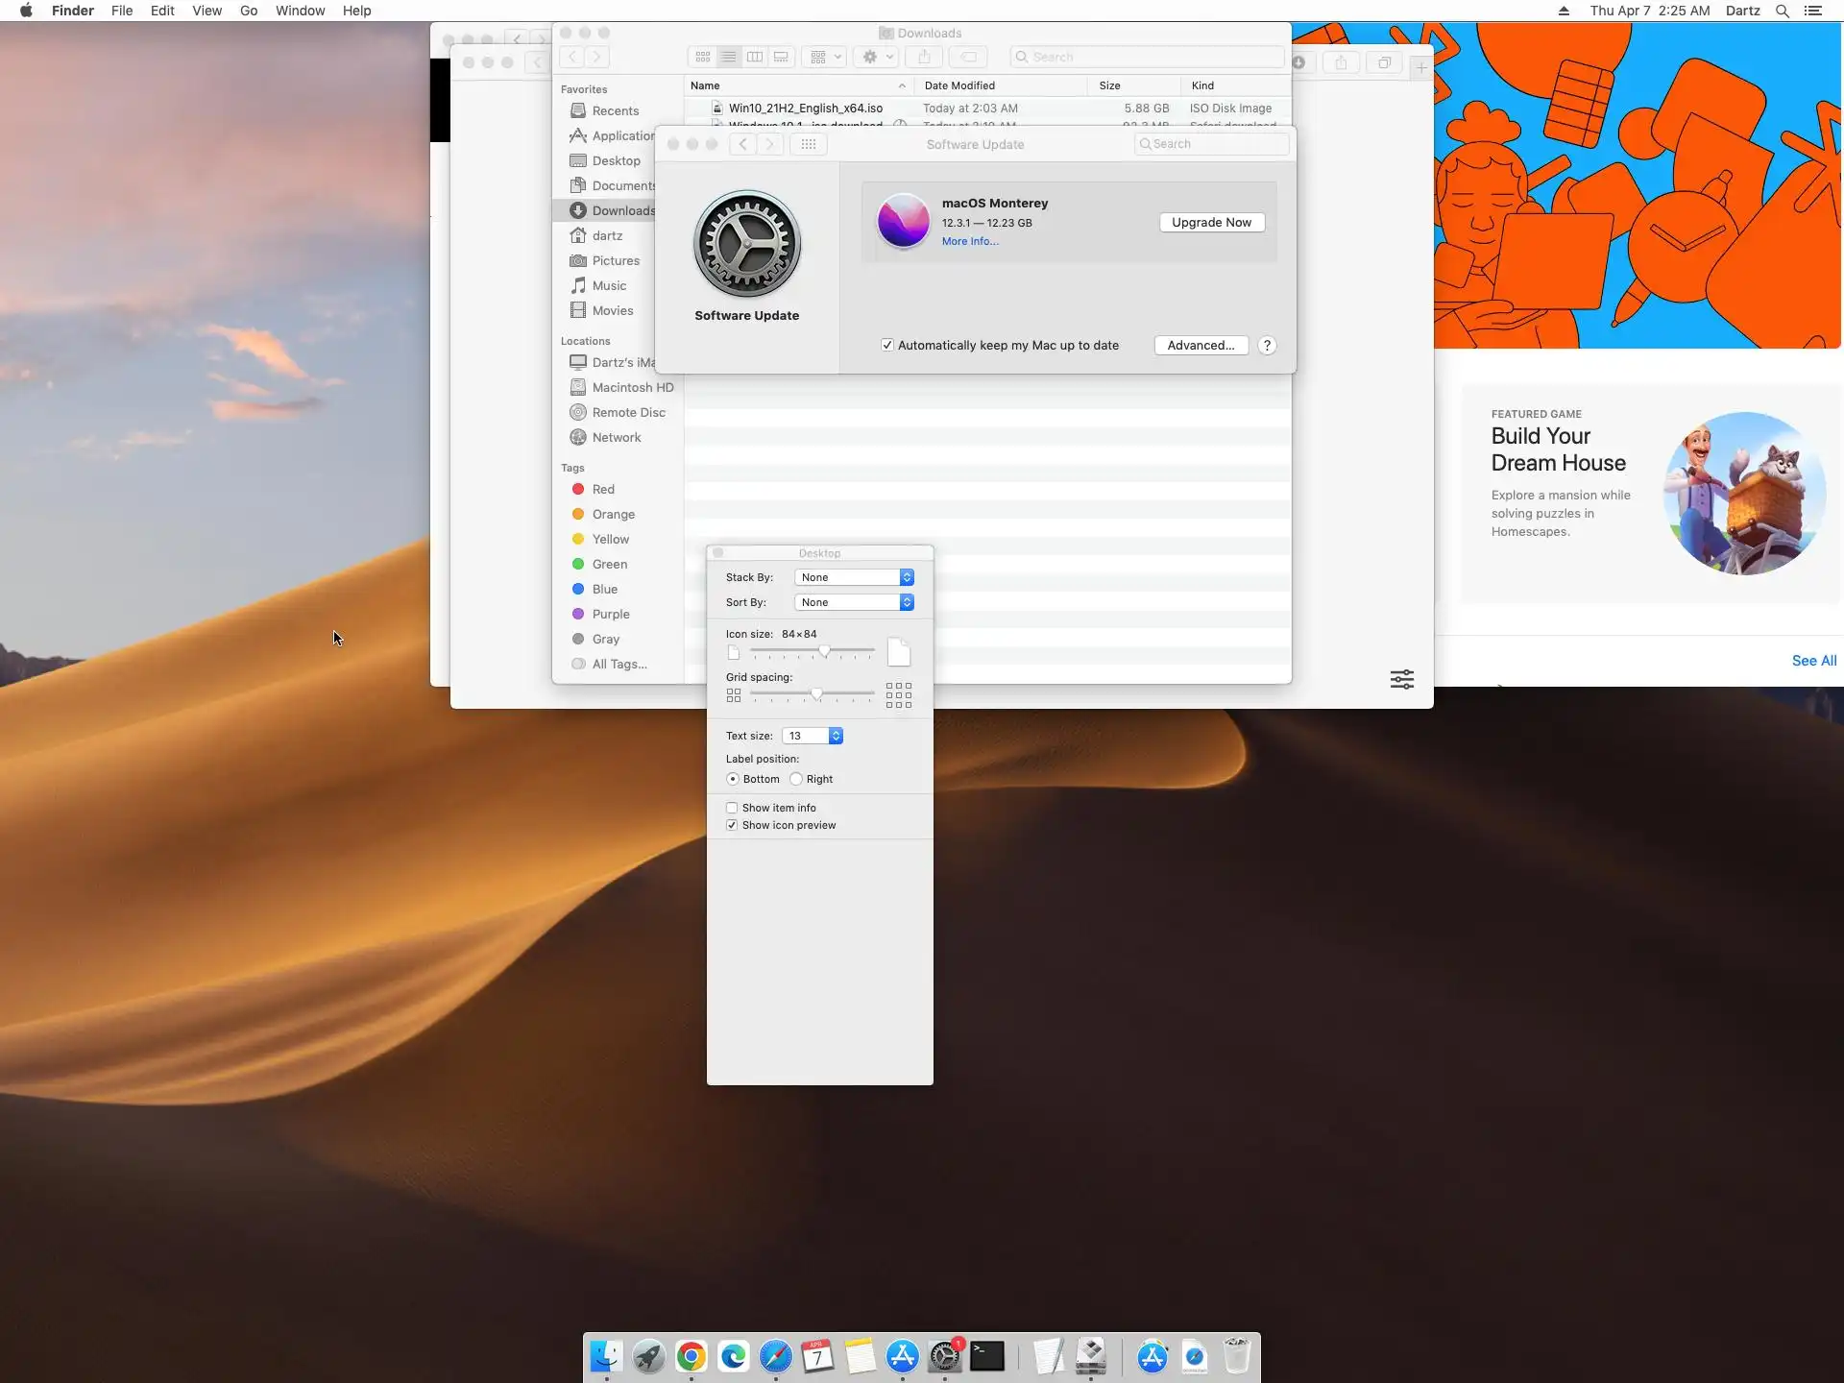Select the Right label position radio
Screen dimensions: 1844x1383
pyautogui.click(x=796, y=779)
